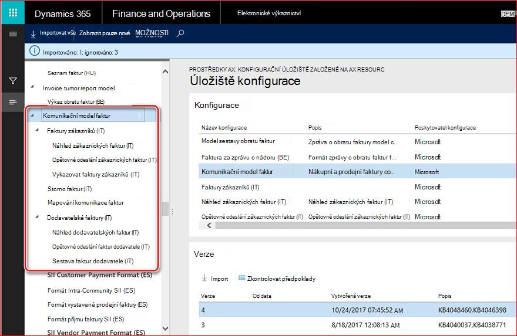Select Náhled dodavatelských faktur (IT)
This screenshot has width=517, height=336.
[x=95, y=232]
